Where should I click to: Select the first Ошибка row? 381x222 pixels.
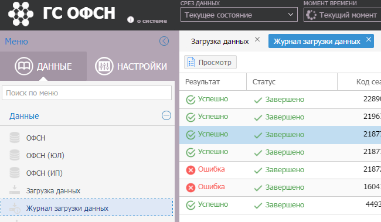(280, 170)
